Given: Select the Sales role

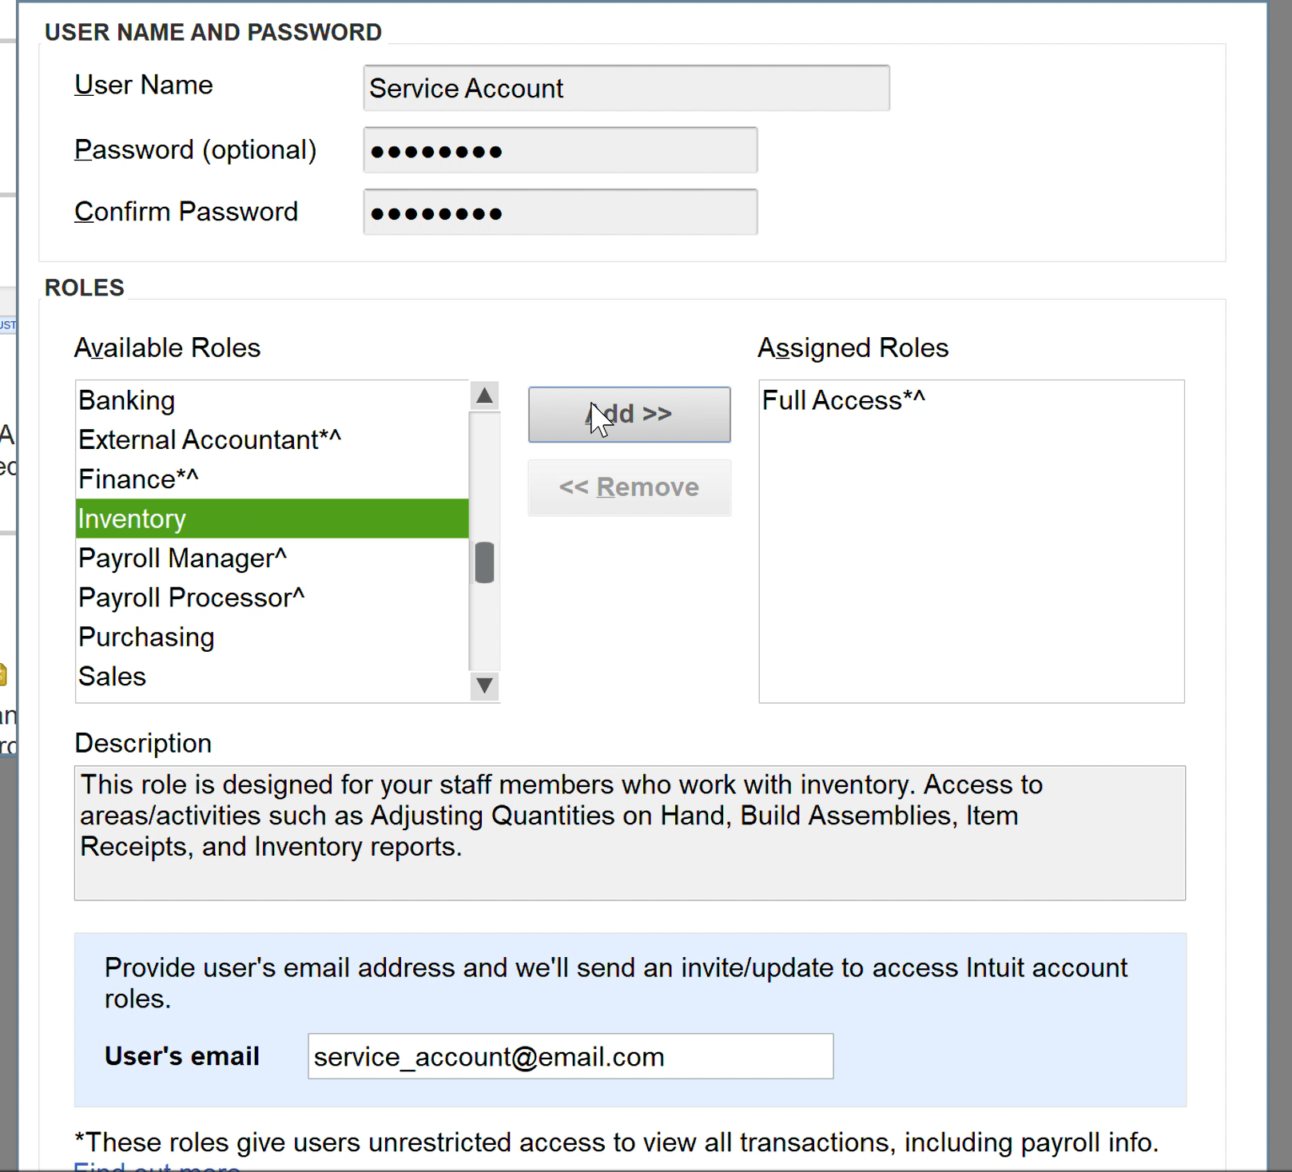Looking at the screenshot, I should [111, 676].
